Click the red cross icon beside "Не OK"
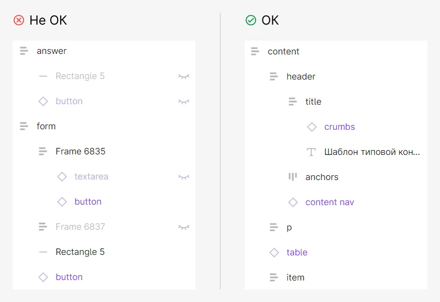440x302 pixels. pos(19,20)
